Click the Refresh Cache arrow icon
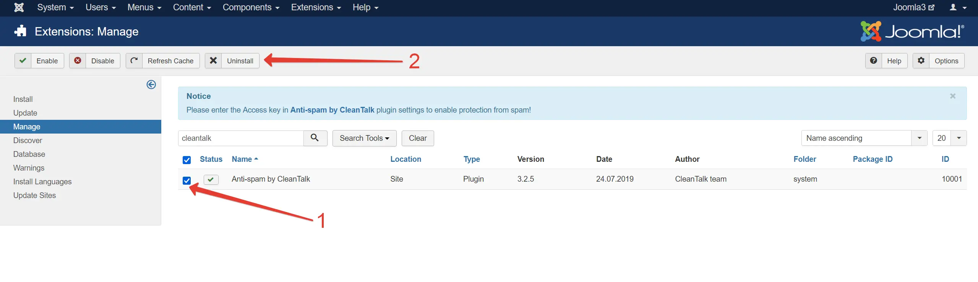978x282 pixels. pos(134,61)
